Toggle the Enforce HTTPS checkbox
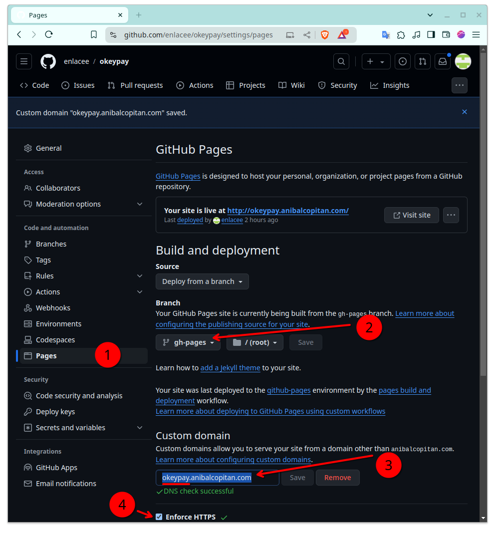This screenshot has height=538, width=495. click(x=159, y=517)
